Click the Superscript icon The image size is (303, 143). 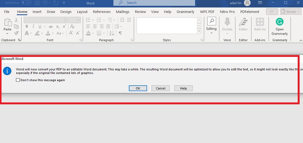click(64, 26)
